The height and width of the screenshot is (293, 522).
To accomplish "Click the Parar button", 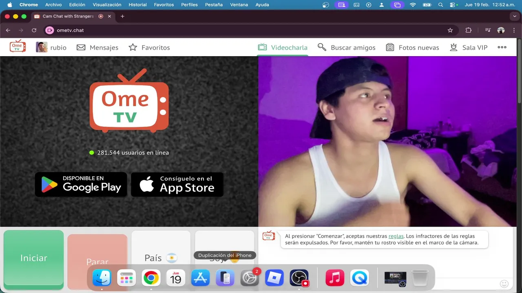I will point(97,261).
